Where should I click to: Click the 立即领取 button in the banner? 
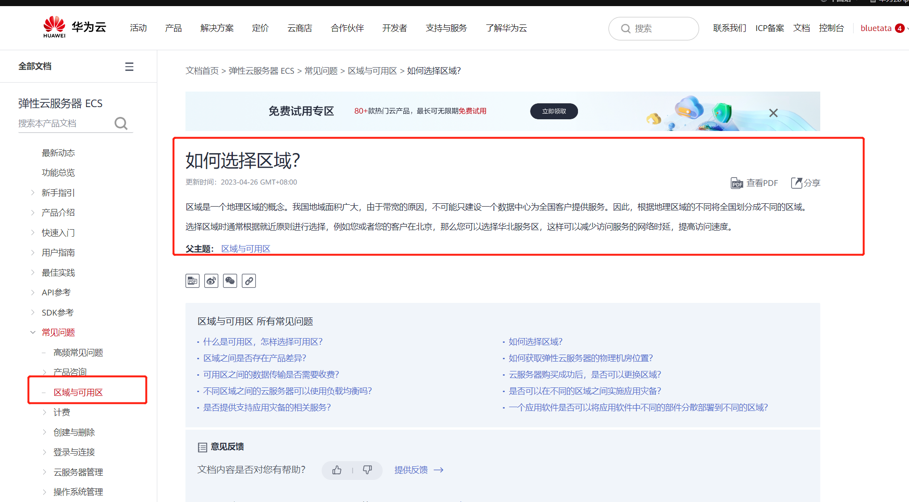(554, 111)
